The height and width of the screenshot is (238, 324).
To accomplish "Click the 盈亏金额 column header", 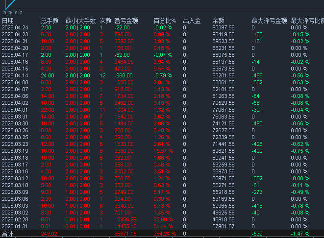I will pyautogui.click(x=126, y=21).
